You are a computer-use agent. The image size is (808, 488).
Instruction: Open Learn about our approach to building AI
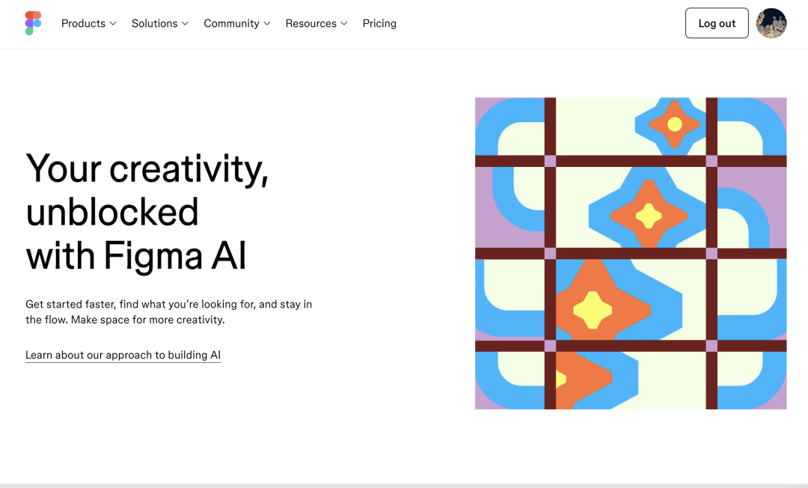123,355
